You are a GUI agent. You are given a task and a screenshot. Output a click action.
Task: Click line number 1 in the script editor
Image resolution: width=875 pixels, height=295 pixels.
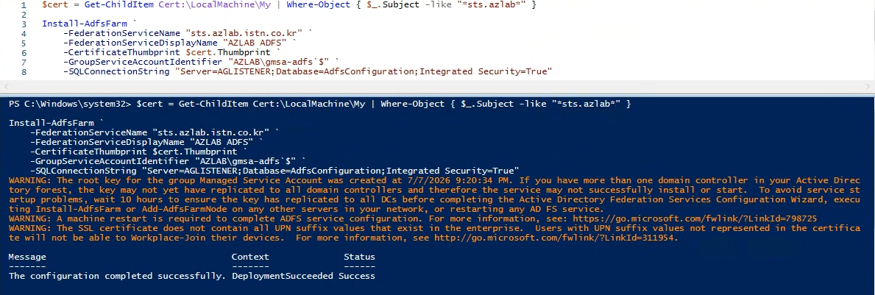point(24,5)
